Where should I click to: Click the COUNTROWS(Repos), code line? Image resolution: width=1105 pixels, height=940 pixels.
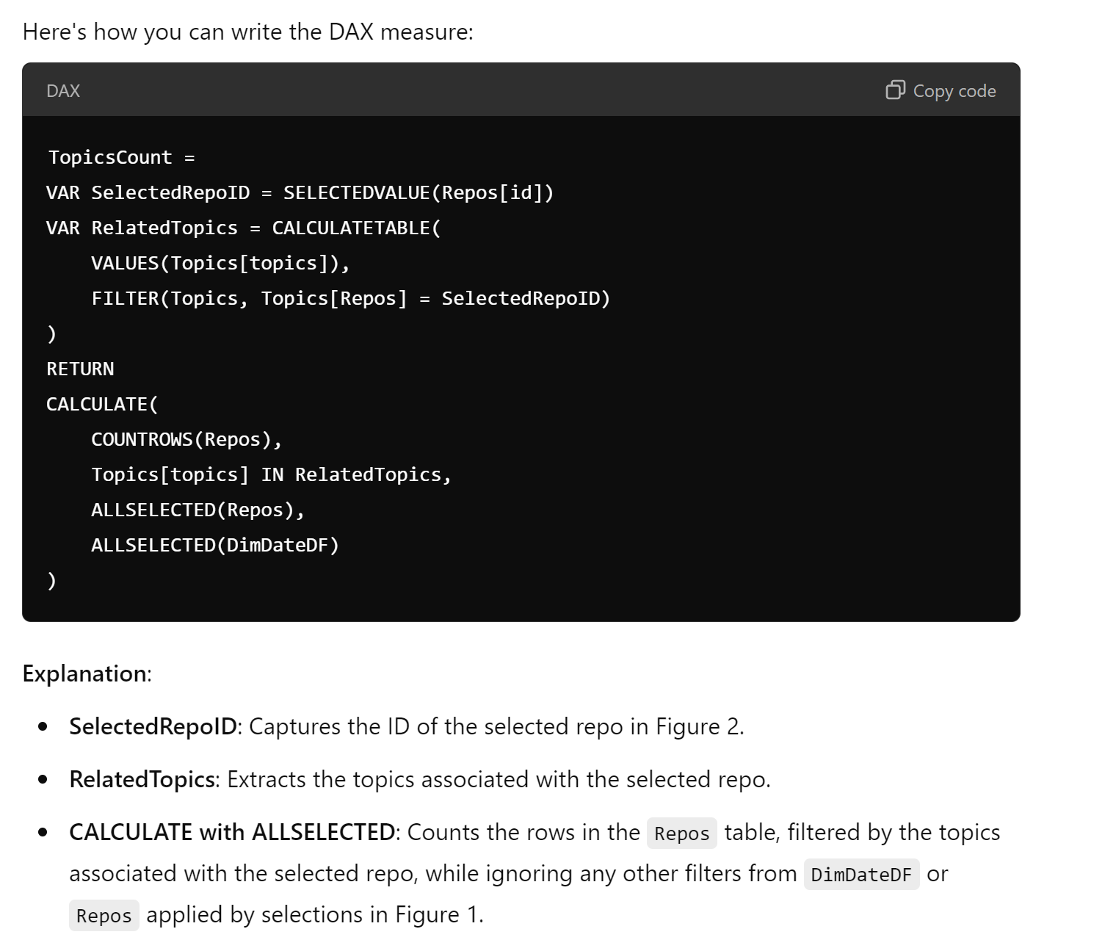pyautogui.click(x=186, y=440)
